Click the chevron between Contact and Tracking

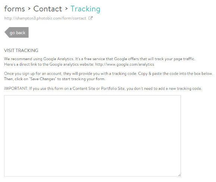[x=66, y=9]
